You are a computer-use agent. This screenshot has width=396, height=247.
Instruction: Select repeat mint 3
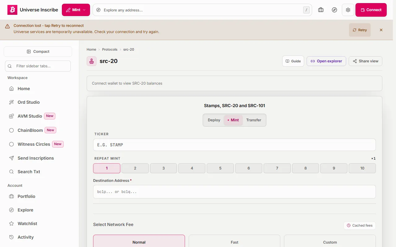click(164, 168)
